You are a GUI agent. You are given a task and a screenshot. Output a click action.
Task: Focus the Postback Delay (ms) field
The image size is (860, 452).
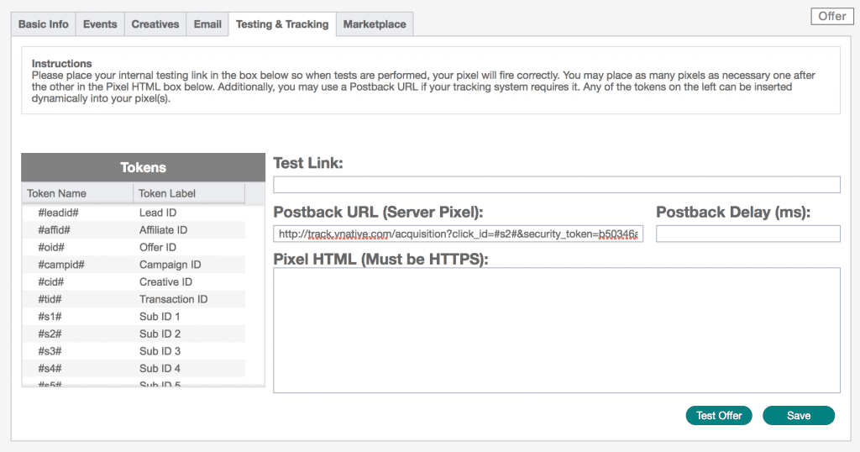747,234
